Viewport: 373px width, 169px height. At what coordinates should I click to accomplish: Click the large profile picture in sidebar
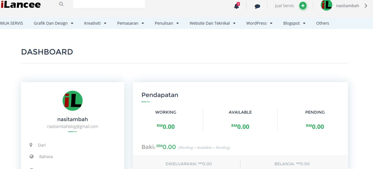[73, 101]
